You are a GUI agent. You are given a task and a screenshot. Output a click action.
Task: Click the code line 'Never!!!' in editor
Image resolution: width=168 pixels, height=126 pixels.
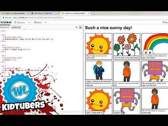pos(9,60)
